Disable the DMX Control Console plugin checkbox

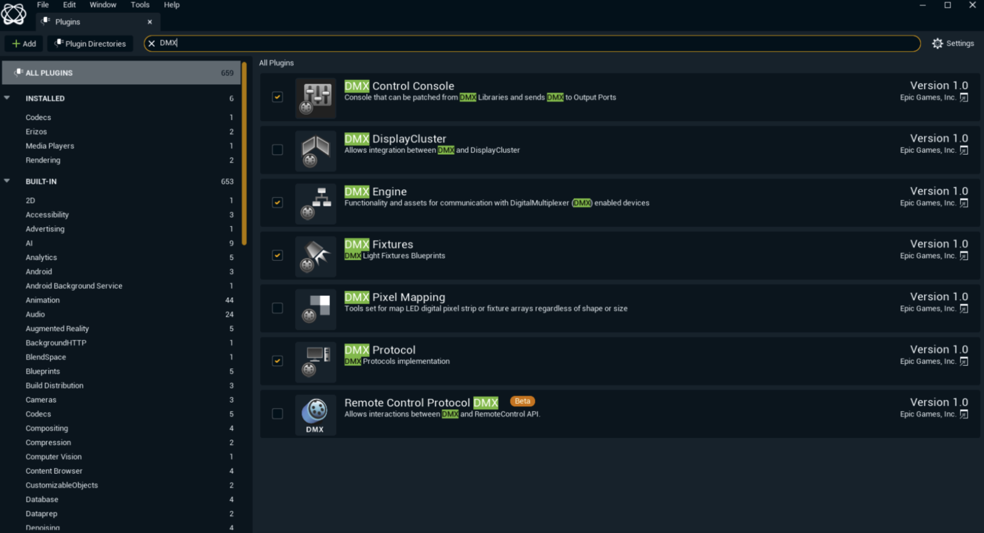click(277, 97)
